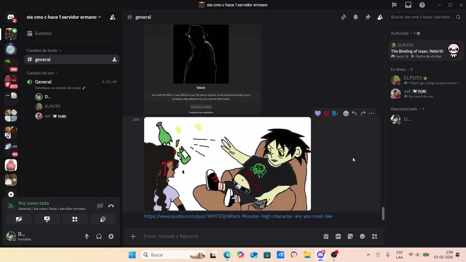Open sticker picker icon
This screenshot has height=262, width=466.
350,236
